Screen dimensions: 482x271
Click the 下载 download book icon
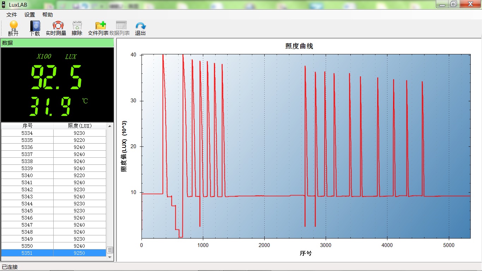click(x=35, y=25)
